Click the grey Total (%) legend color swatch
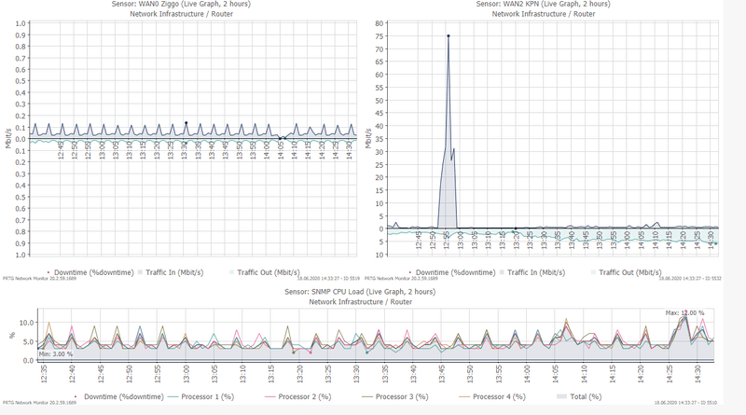Viewport: 746px width, 415px height. [x=561, y=396]
